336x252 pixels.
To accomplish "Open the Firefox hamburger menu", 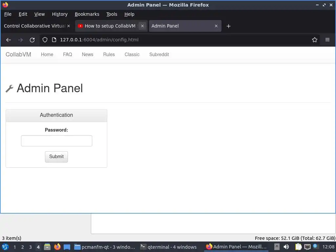I will coord(327,40).
